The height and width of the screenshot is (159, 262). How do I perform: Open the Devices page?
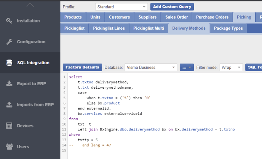(x=30, y=126)
